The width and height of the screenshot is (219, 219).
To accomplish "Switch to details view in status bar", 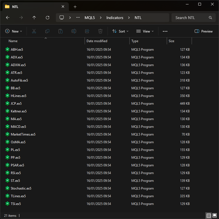I will (208, 215).
